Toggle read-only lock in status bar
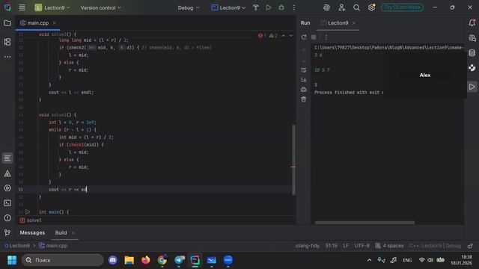 pos(470,246)
